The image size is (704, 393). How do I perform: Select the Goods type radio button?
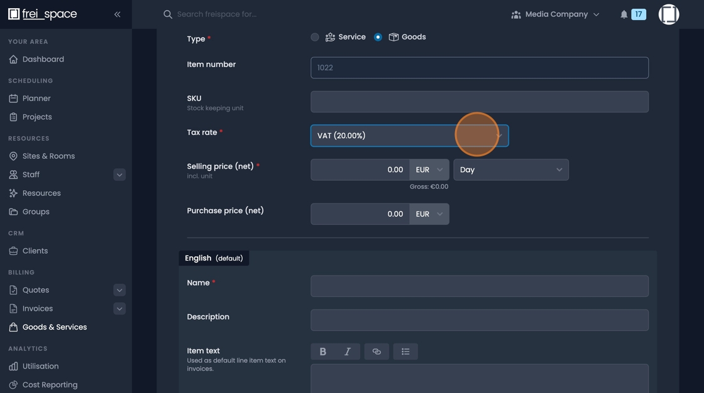[378, 37]
